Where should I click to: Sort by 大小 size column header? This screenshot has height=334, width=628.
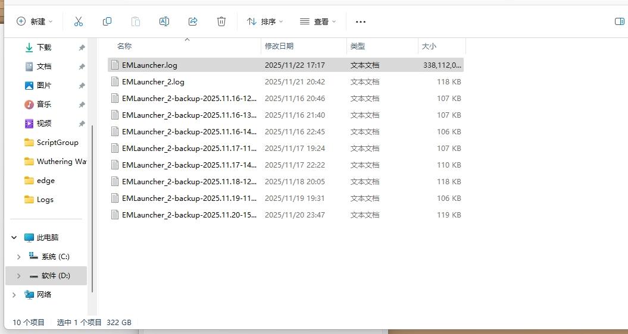429,46
